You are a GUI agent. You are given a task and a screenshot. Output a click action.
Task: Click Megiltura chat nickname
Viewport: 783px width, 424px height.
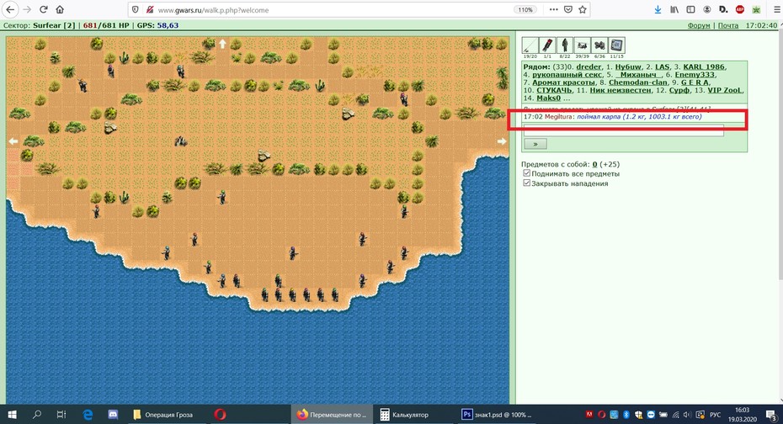(558, 117)
